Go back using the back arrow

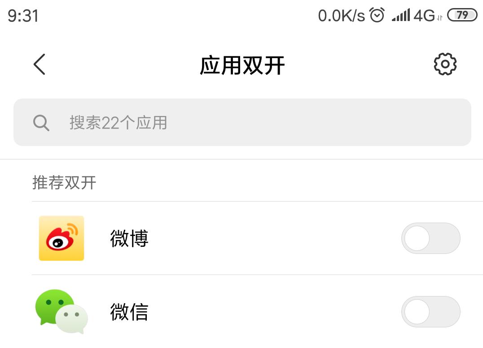tap(40, 64)
